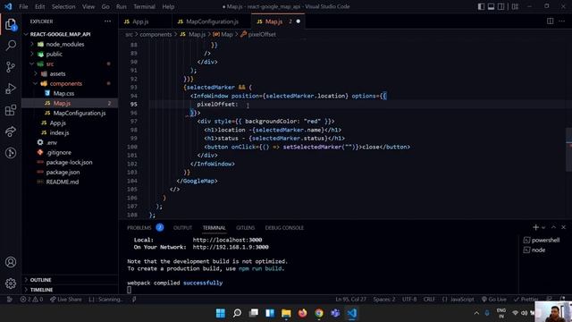
Task: Expand the node_modules folder
Action: click(32, 44)
